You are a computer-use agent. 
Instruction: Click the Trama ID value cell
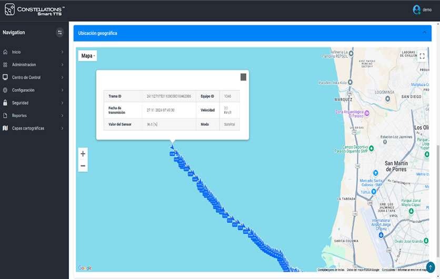[x=169, y=96]
